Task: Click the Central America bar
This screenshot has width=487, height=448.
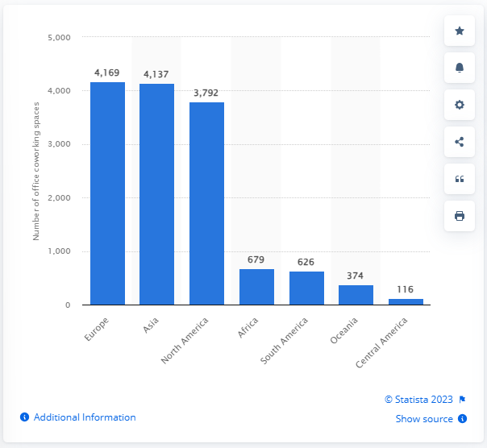Action: pyautogui.click(x=406, y=302)
